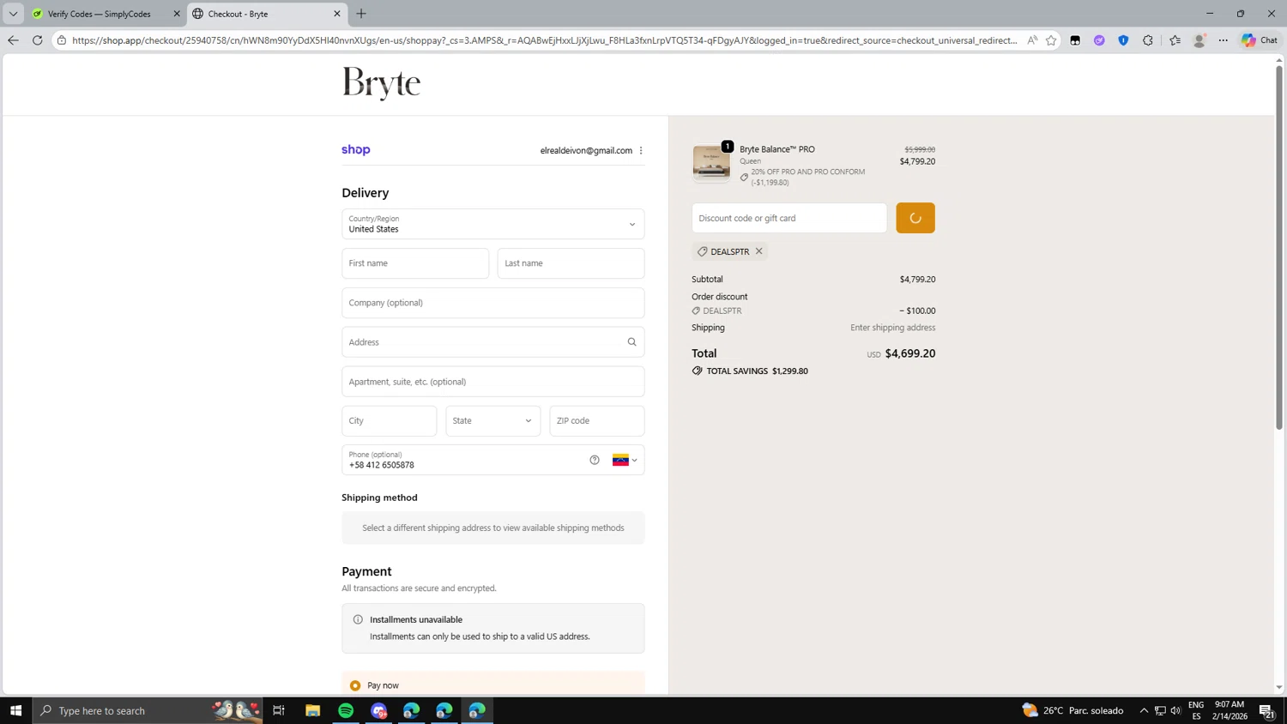Click the Discount code or gift card field

point(789,218)
